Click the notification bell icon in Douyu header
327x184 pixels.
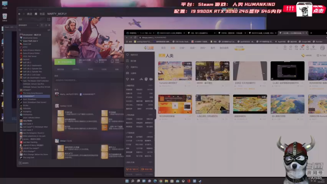307,47
